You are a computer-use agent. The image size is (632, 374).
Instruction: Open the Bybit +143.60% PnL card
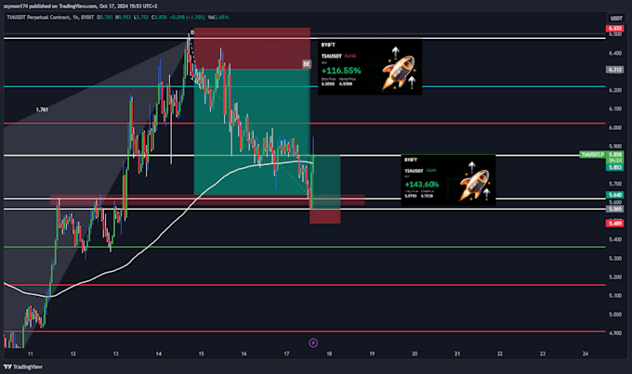pos(448,180)
